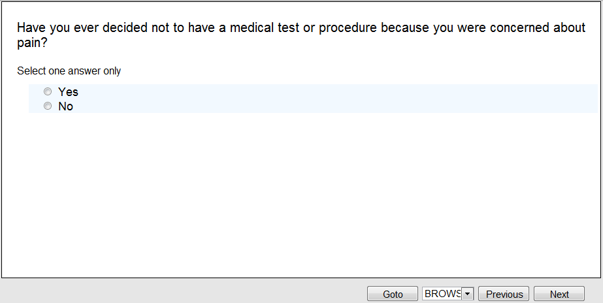This screenshot has height=303, width=603.
Task: Click the gray footer bar left of Goto
Action: [183, 291]
